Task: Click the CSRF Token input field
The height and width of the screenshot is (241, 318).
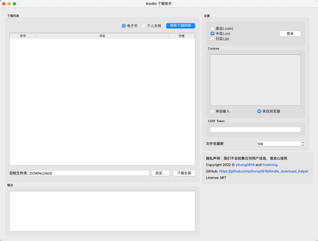Action: point(255,129)
